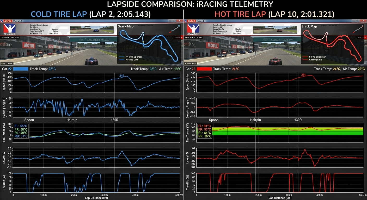367x200 pixels.
Task: Select the 130R corner marker under the red steering chart
Action: tap(298, 120)
